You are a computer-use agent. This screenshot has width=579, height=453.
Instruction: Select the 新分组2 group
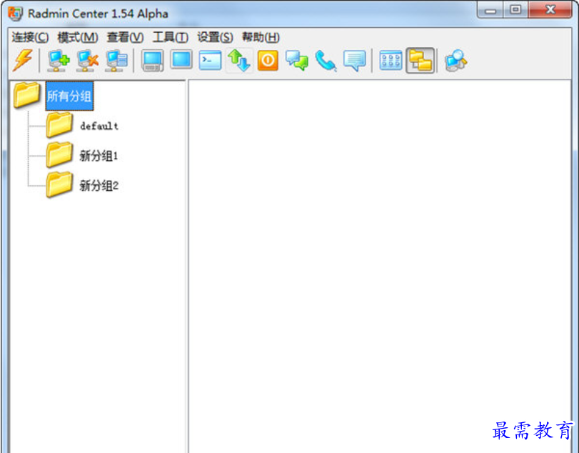[99, 185]
